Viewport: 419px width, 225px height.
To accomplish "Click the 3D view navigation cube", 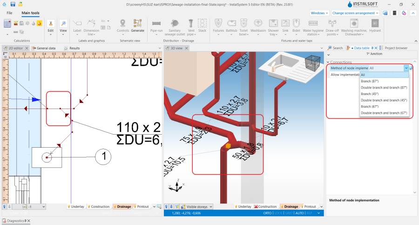I will point(312,63).
